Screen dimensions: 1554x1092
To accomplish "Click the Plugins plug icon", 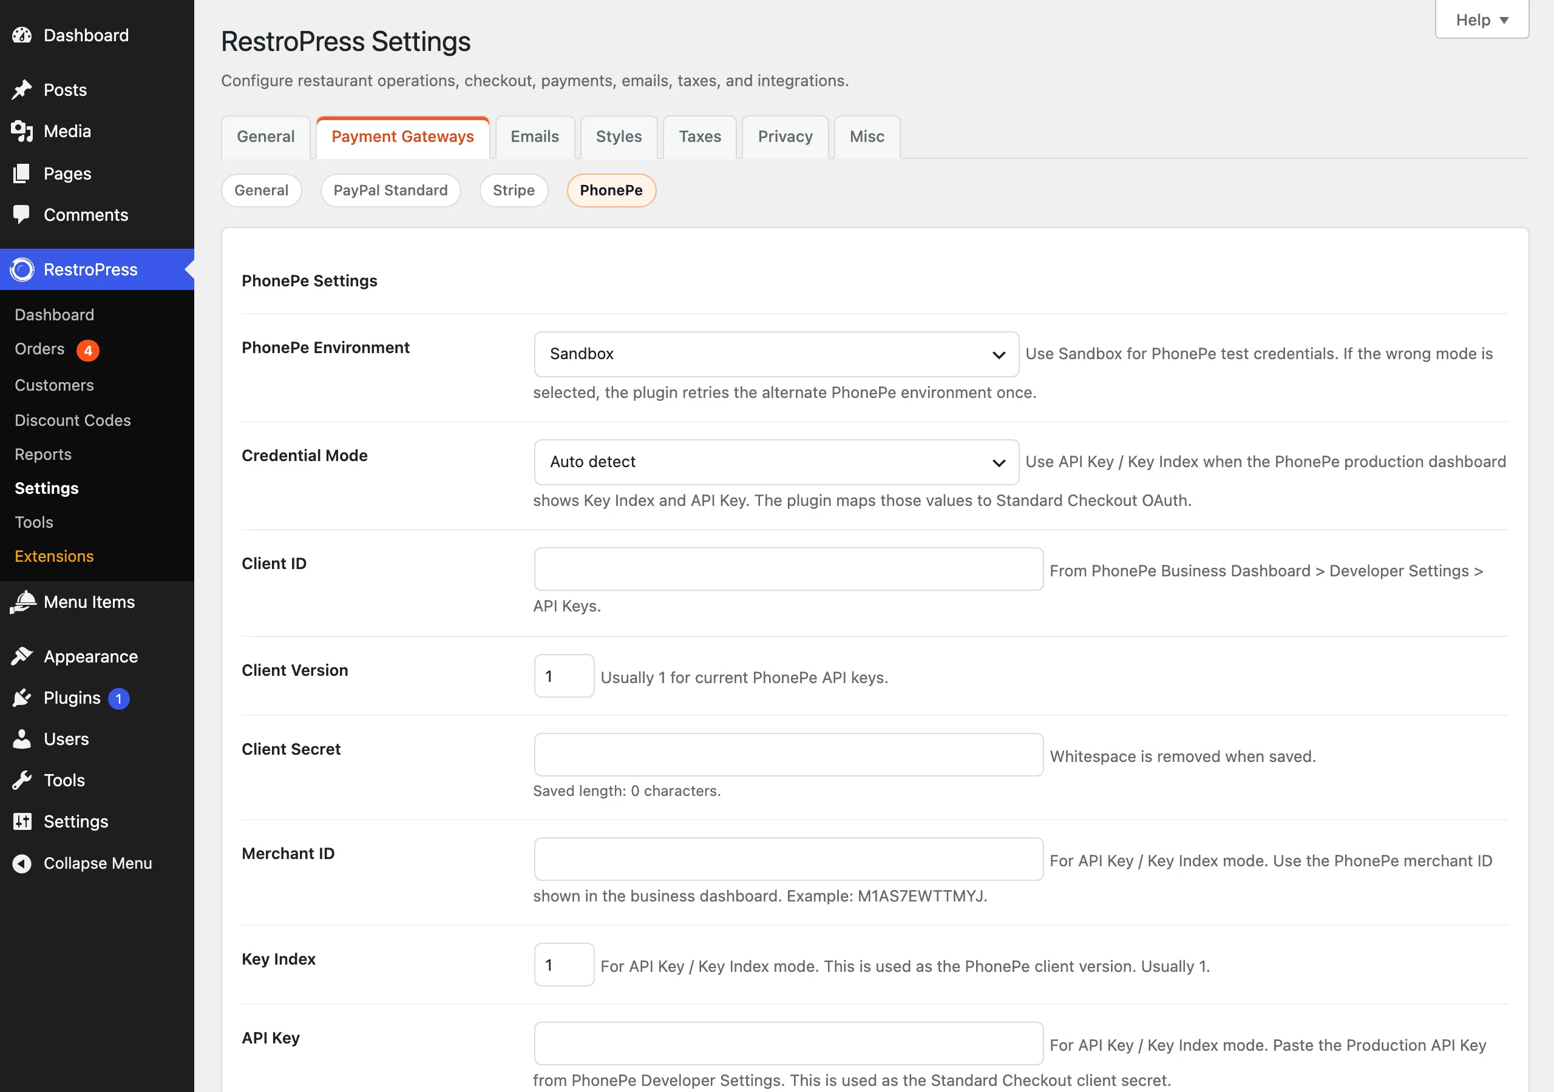I will tap(22, 698).
